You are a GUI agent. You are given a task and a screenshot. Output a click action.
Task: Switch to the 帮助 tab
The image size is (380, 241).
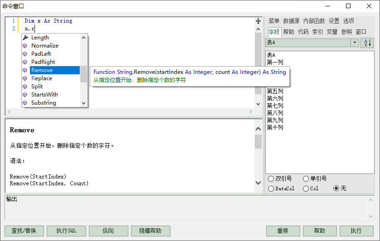coord(288,32)
